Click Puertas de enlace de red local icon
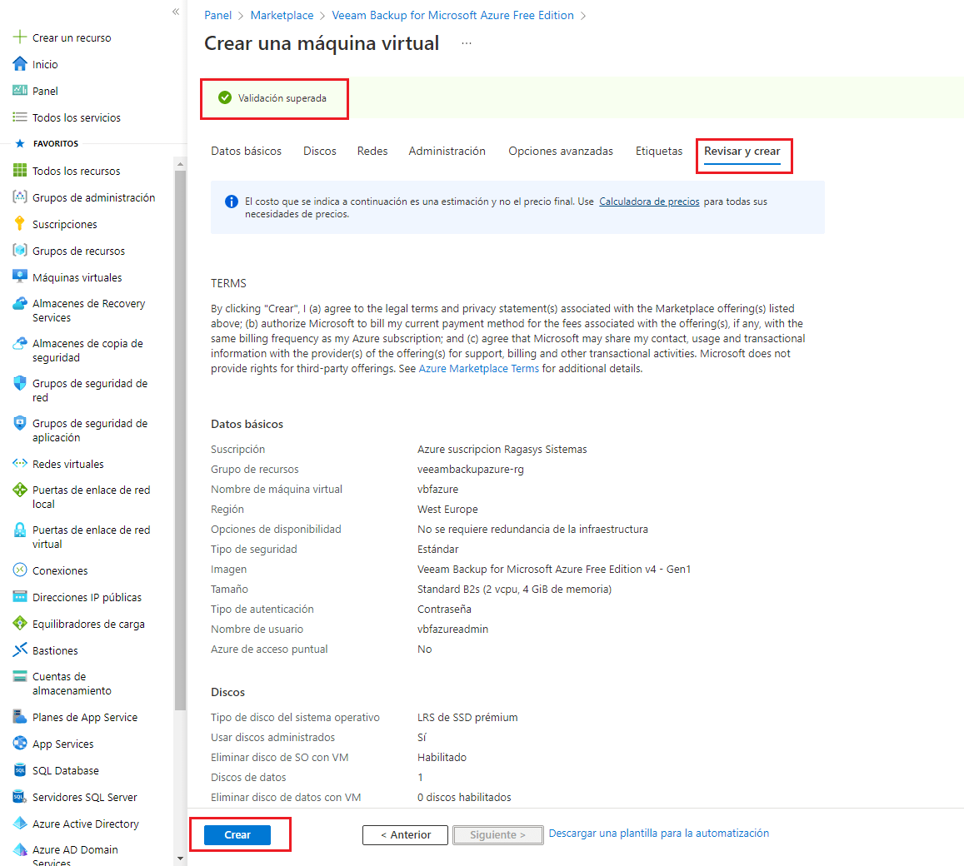The image size is (964, 866). [x=20, y=490]
